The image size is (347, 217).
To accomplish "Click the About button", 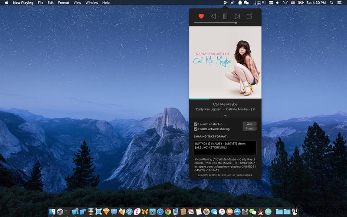I will pyautogui.click(x=249, y=128).
